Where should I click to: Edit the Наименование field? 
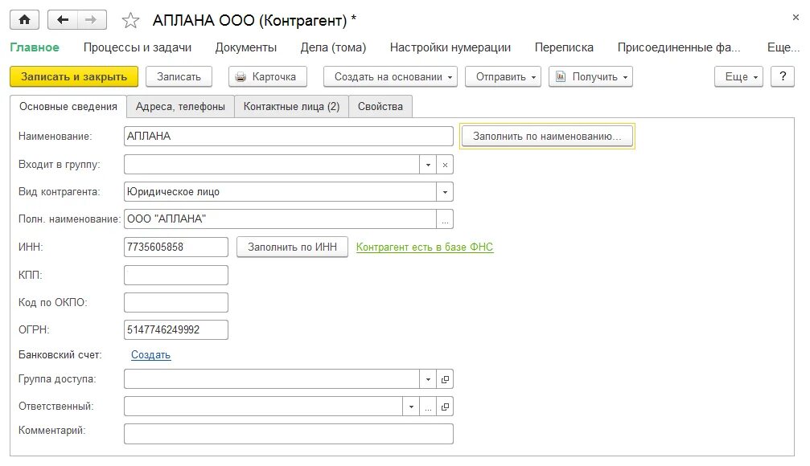[x=288, y=137]
